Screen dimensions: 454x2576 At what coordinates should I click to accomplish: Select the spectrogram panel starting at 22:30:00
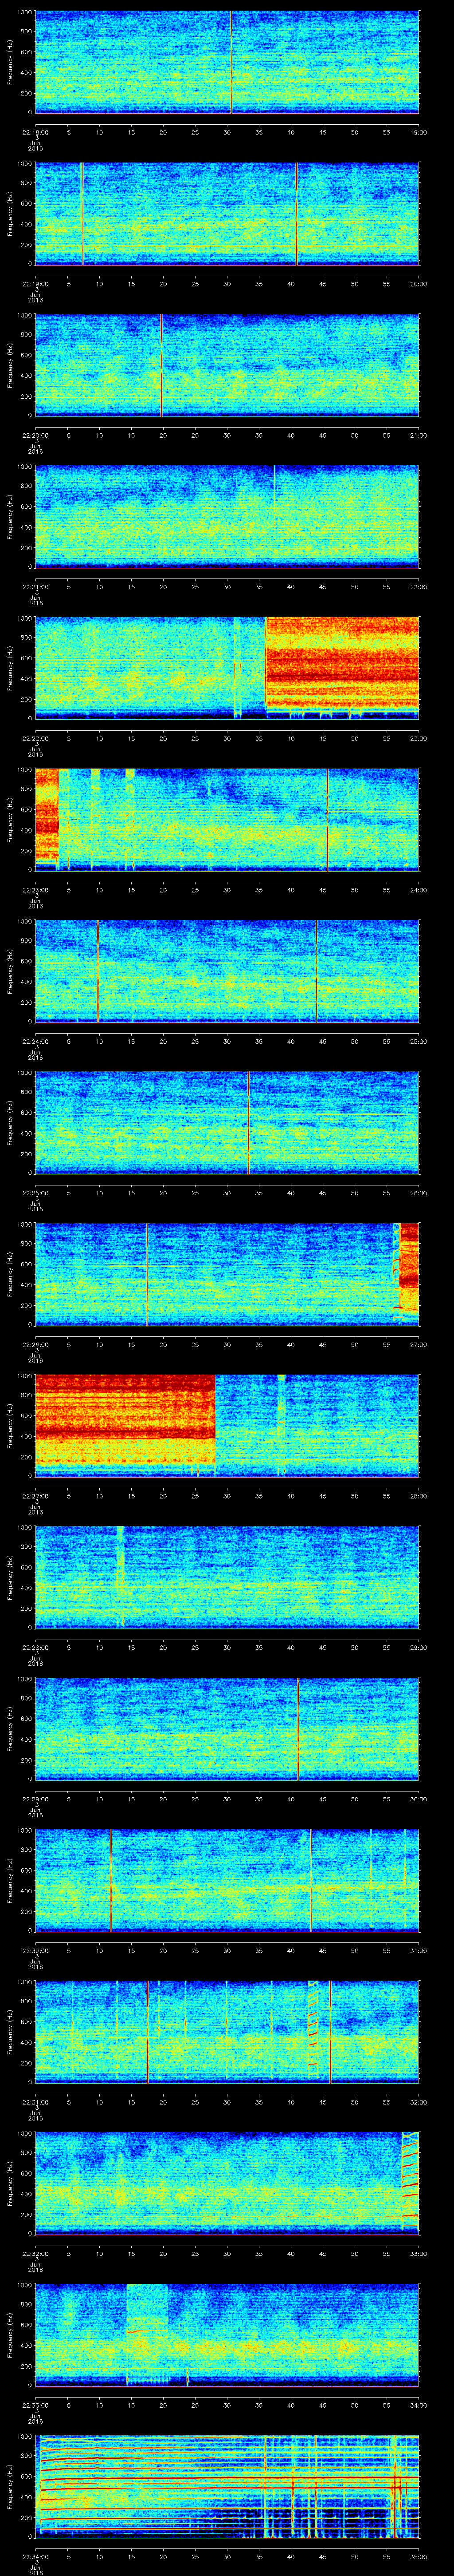click(x=227, y=1880)
